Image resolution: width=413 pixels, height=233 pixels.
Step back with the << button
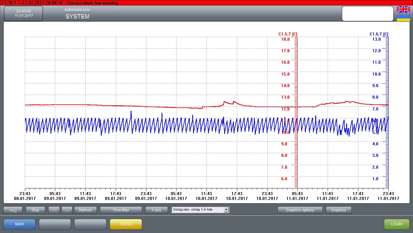(54, 210)
